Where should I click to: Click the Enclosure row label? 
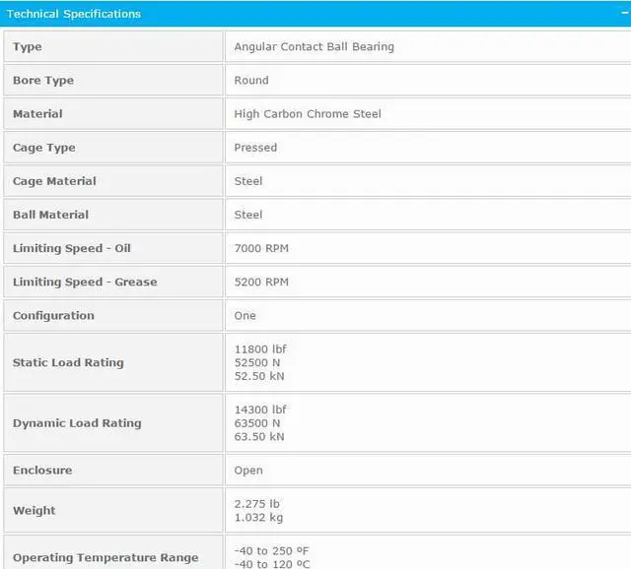[42, 471]
